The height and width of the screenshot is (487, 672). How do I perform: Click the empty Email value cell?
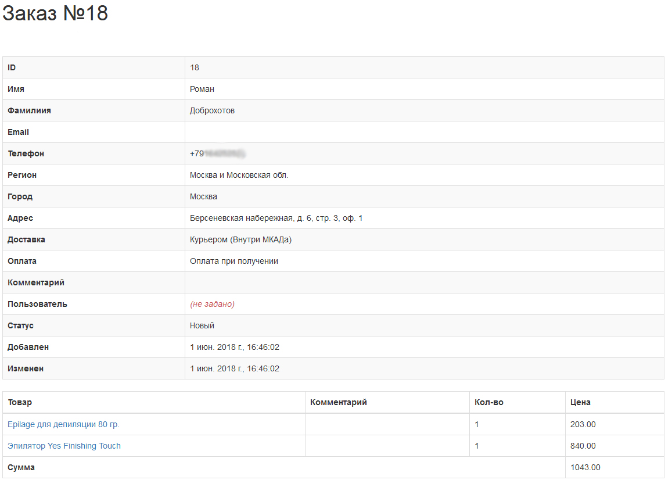(424, 132)
